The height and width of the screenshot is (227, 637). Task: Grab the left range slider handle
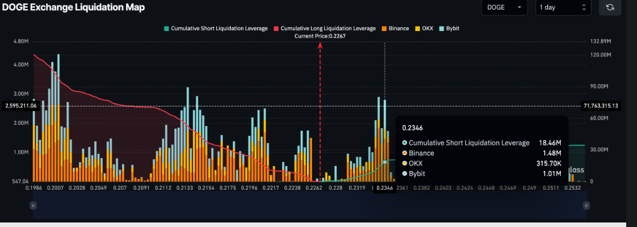tap(33, 206)
